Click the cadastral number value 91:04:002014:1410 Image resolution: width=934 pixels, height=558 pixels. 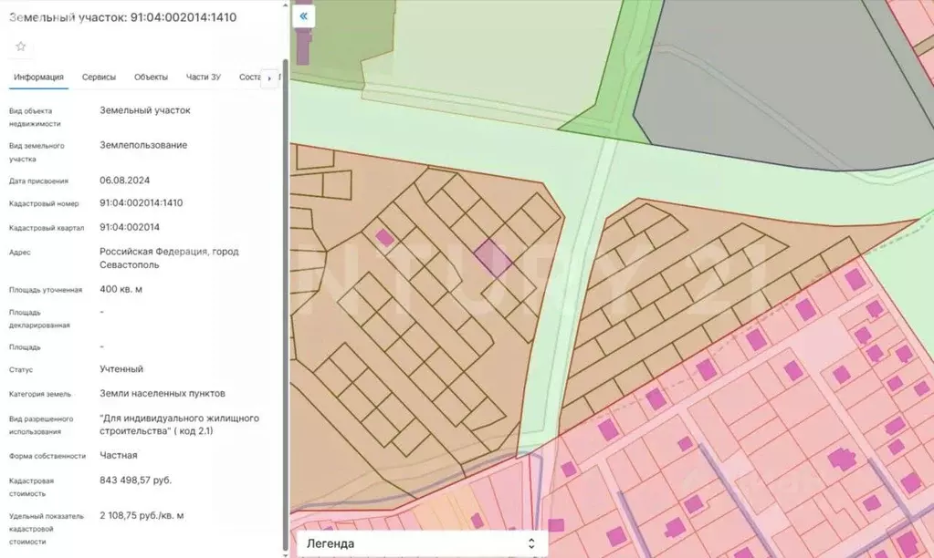tap(141, 202)
